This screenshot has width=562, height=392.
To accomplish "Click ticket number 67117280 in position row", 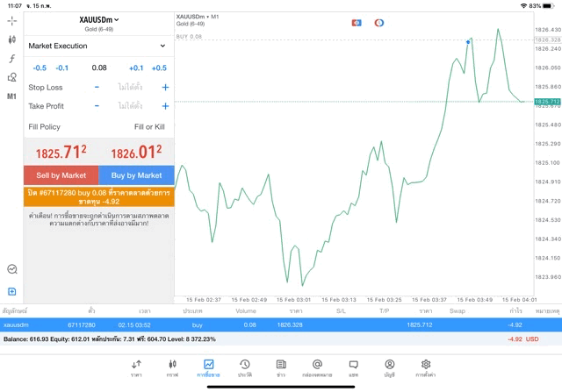I will point(82,325).
